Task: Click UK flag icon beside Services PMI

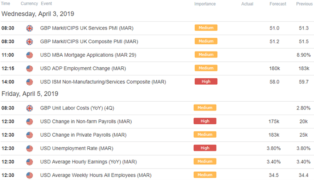Action: (x=30, y=28)
